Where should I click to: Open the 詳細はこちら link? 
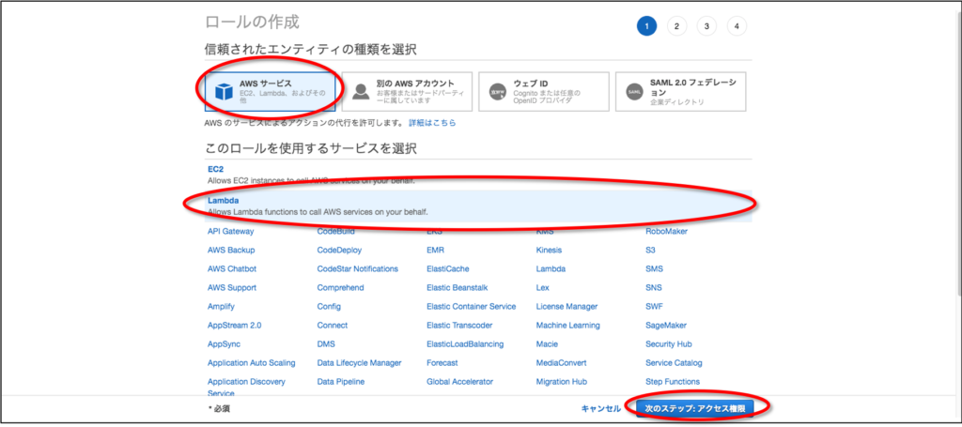(x=432, y=123)
